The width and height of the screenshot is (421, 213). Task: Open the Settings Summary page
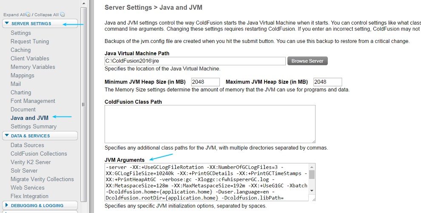(x=34, y=127)
